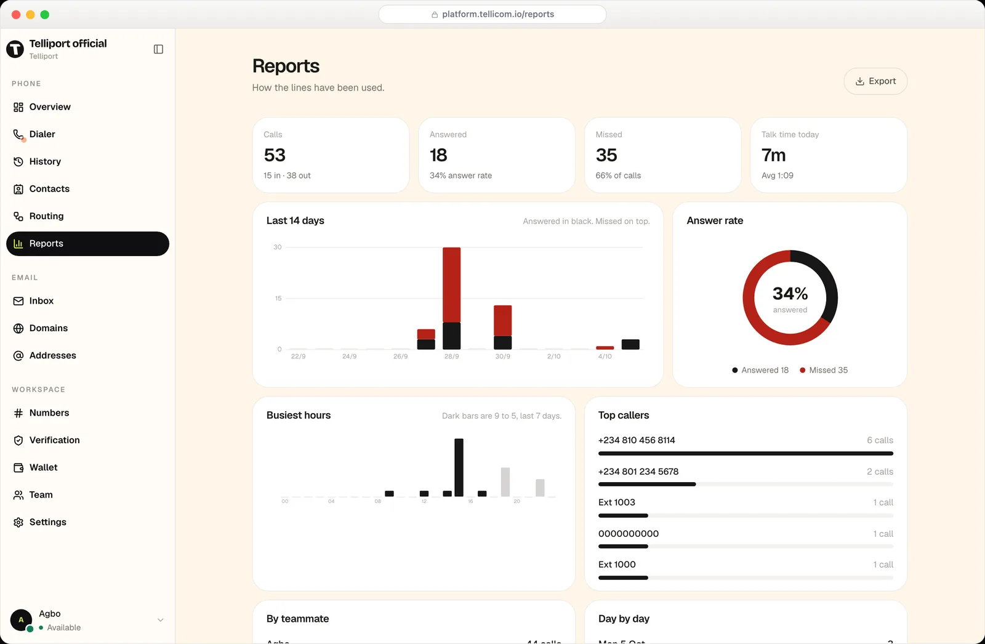Viewport: 985px width, 644px height.
Task: Collapse the sidebar with the panel icon
Action: [158, 49]
